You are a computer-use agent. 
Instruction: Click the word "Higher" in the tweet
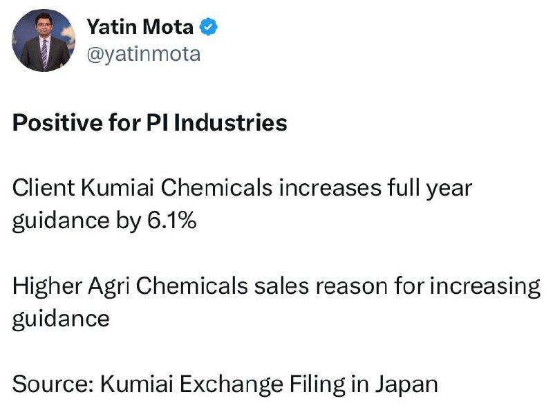(x=45, y=286)
